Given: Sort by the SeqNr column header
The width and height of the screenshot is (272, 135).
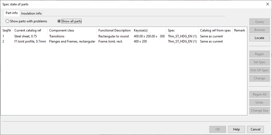Looking at the screenshot, I should click(6, 30).
